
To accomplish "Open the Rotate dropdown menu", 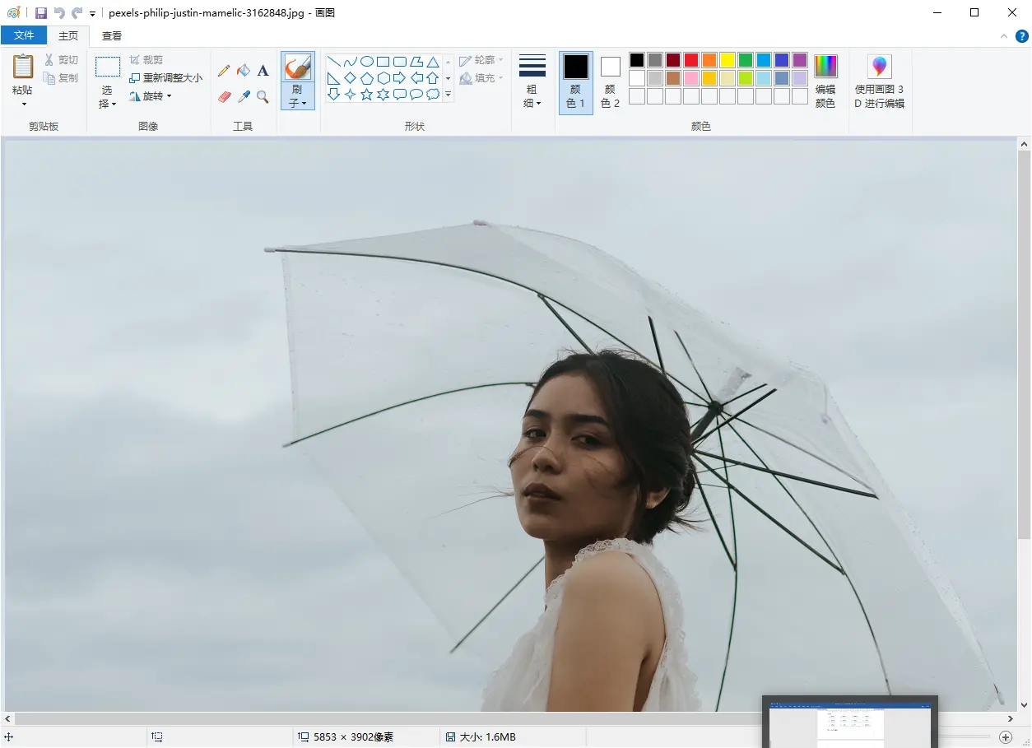I will 151,96.
